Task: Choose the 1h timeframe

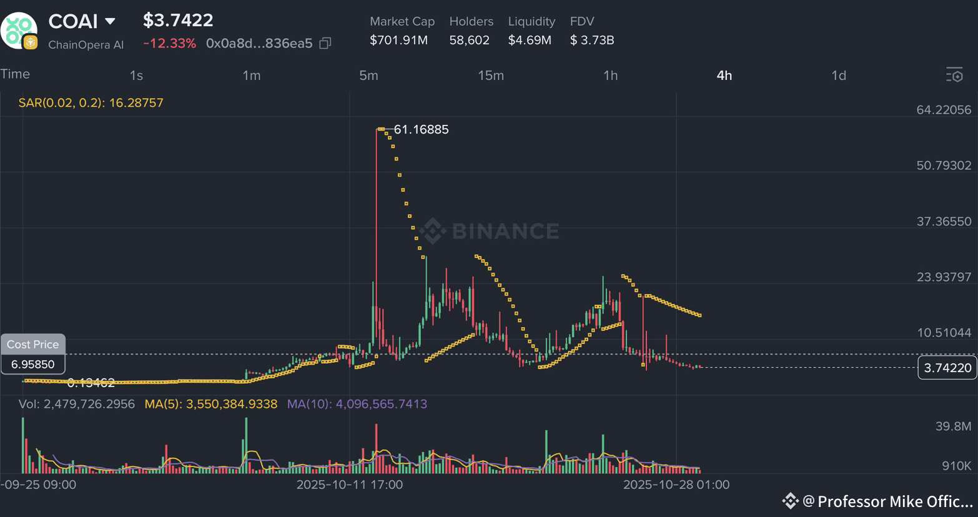Action: tap(610, 76)
